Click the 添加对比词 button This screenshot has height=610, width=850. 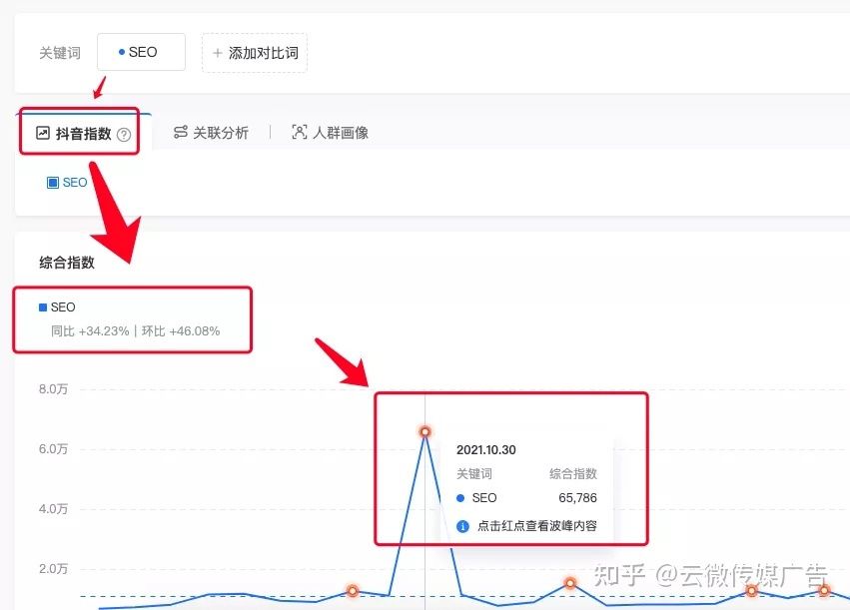tap(255, 52)
